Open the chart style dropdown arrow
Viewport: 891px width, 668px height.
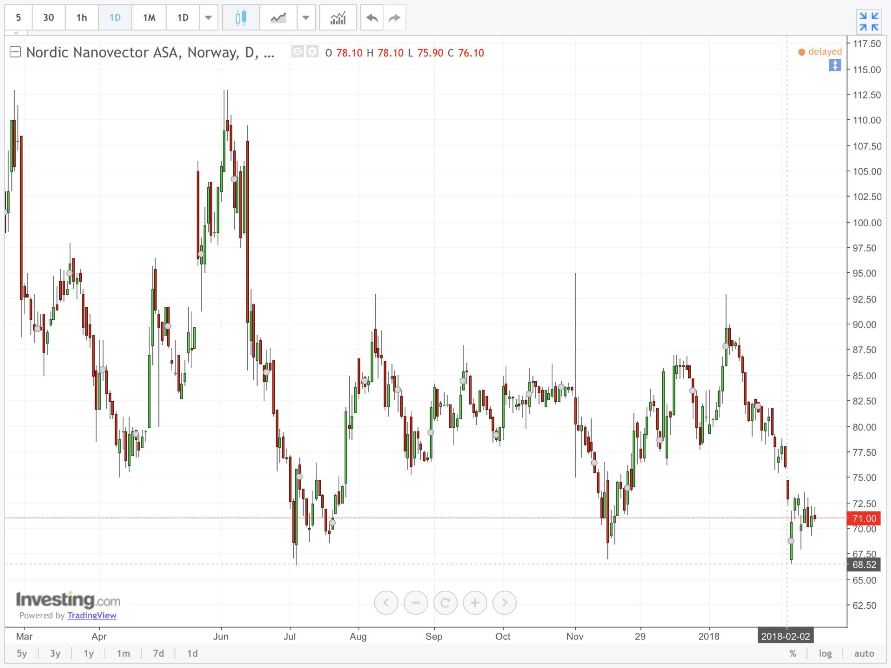(306, 17)
